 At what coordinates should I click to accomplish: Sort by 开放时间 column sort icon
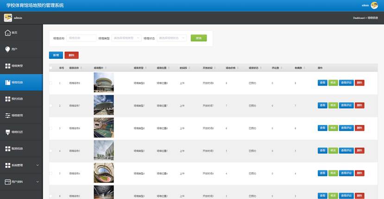coord(215,68)
